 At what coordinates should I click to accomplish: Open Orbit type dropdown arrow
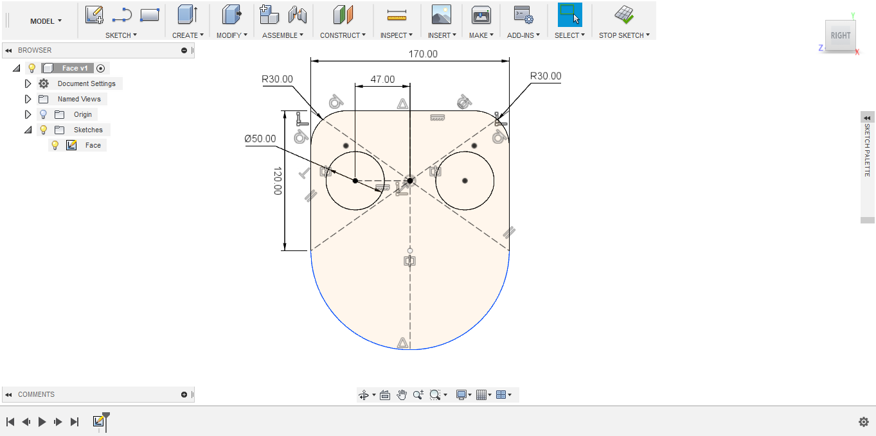click(x=373, y=395)
